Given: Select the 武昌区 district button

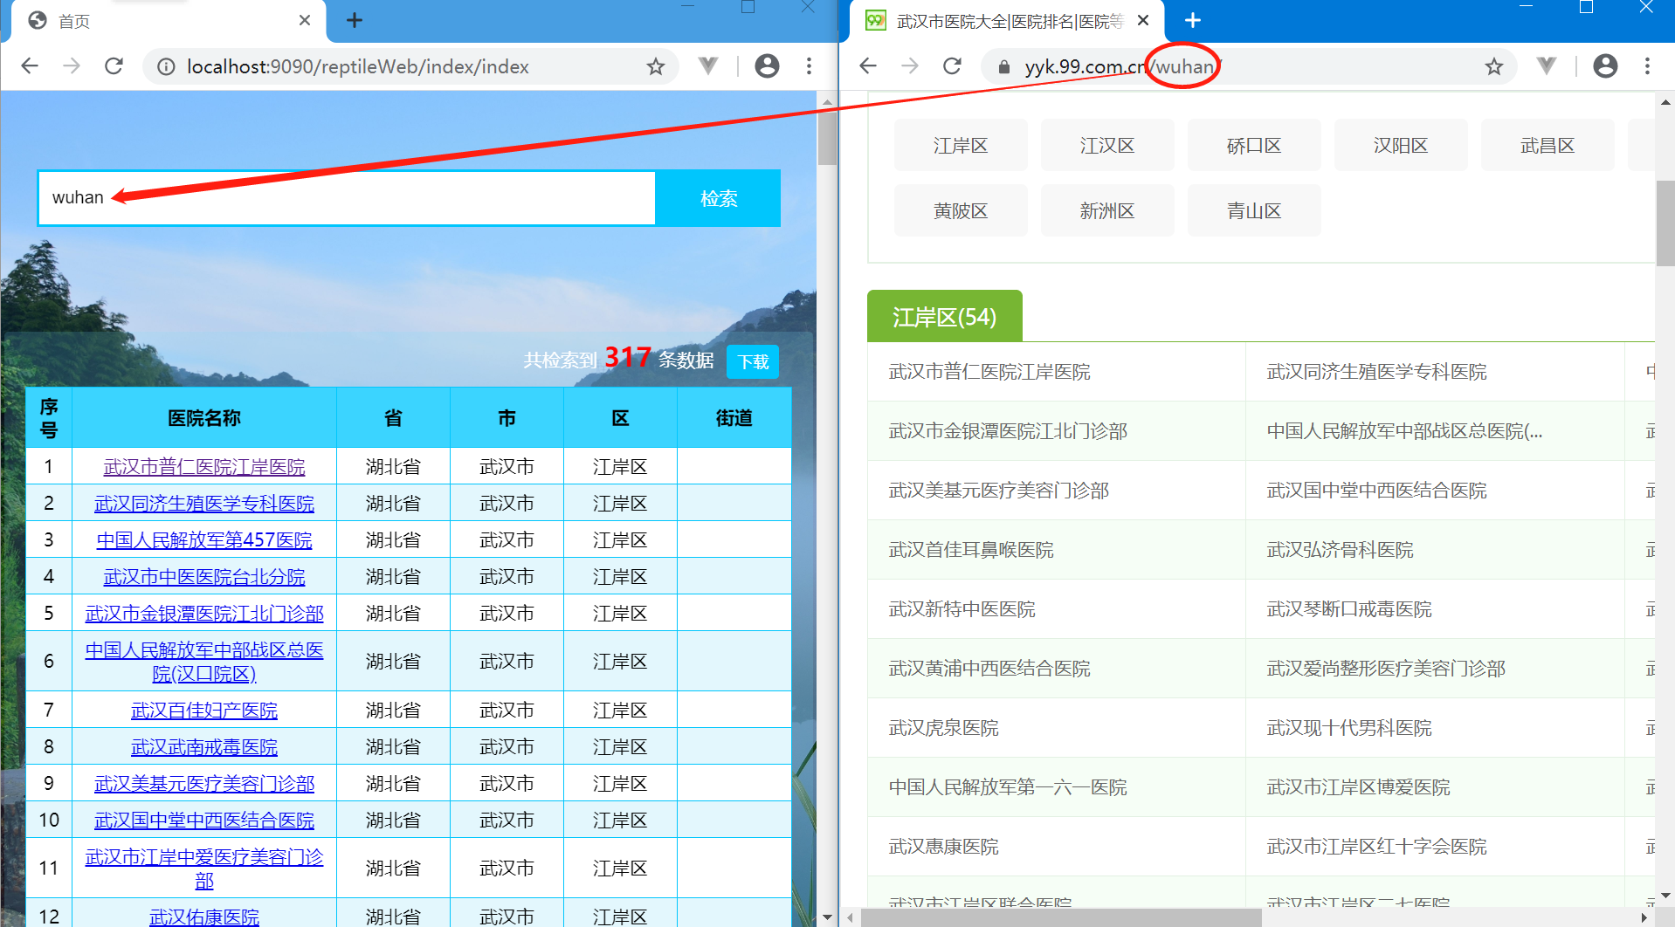Looking at the screenshot, I should coord(1547,146).
